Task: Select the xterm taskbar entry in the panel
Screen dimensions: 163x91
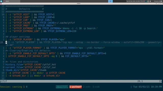Action: point(11,1)
